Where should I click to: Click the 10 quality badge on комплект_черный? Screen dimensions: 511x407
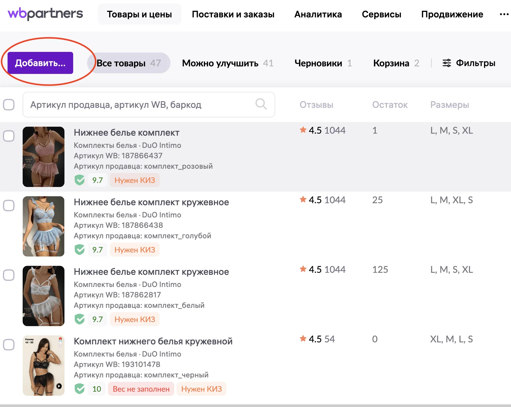pos(96,389)
